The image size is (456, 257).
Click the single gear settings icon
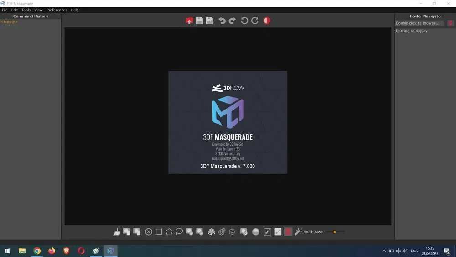click(232, 232)
